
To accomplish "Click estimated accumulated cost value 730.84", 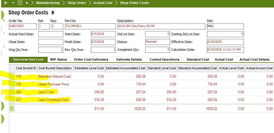I will [x=141, y=84].
